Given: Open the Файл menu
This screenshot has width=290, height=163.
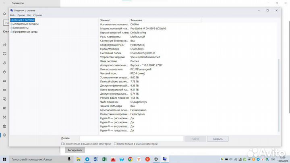Looking at the screenshot, I should [x=12, y=15].
